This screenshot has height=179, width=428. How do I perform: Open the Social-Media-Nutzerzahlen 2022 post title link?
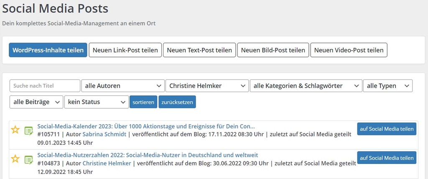pyautogui.click(x=148, y=155)
